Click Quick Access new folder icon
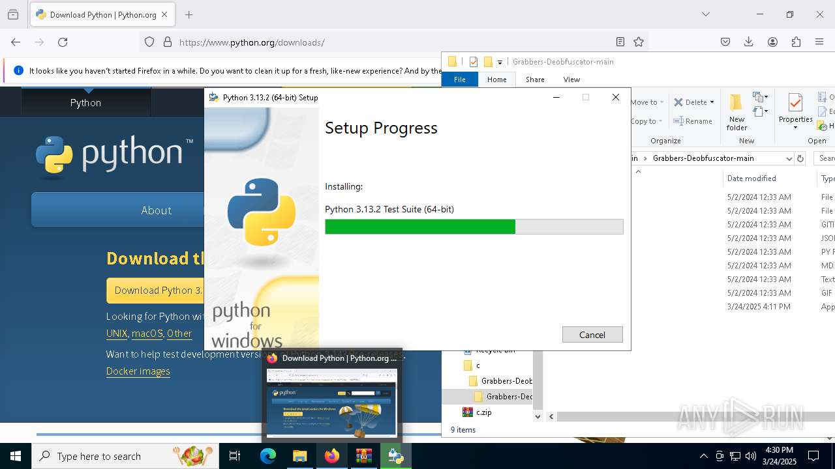The image size is (835, 469). coord(487,62)
